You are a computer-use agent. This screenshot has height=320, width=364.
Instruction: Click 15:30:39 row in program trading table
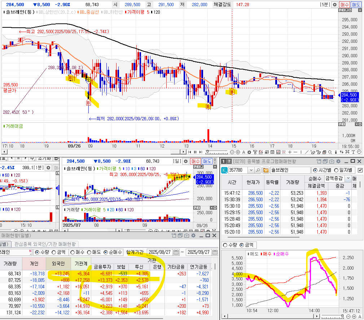pos(289,199)
